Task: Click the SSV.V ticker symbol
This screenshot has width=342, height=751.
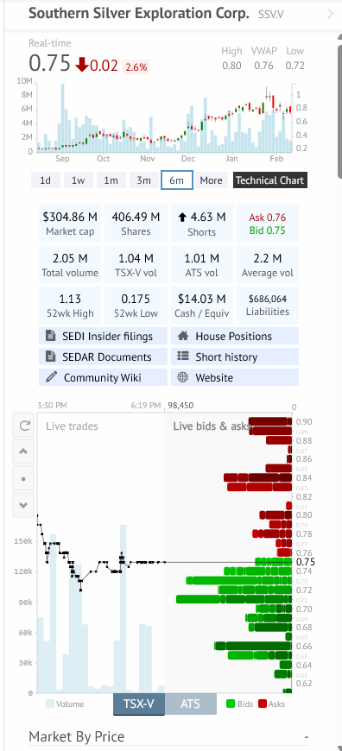Action: tap(270, 15)
